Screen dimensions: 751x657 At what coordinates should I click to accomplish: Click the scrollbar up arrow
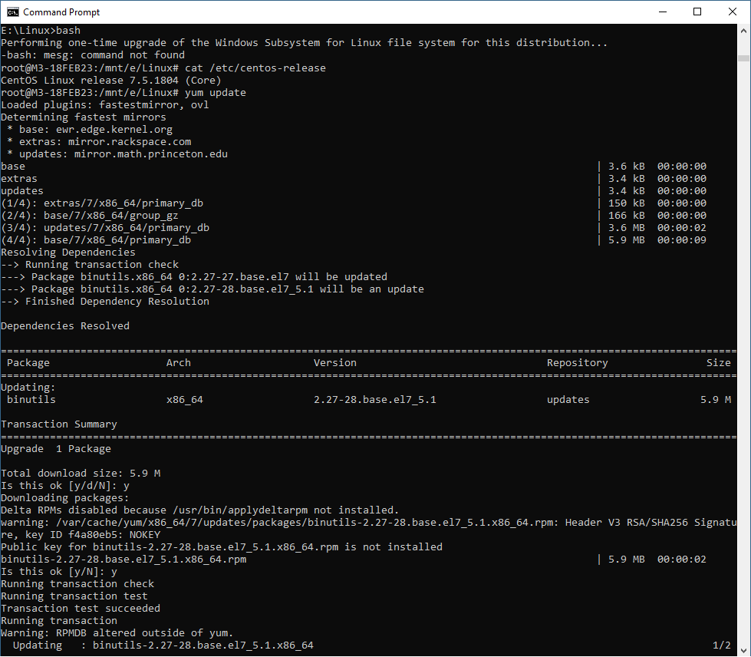click(x=743, y=31)
